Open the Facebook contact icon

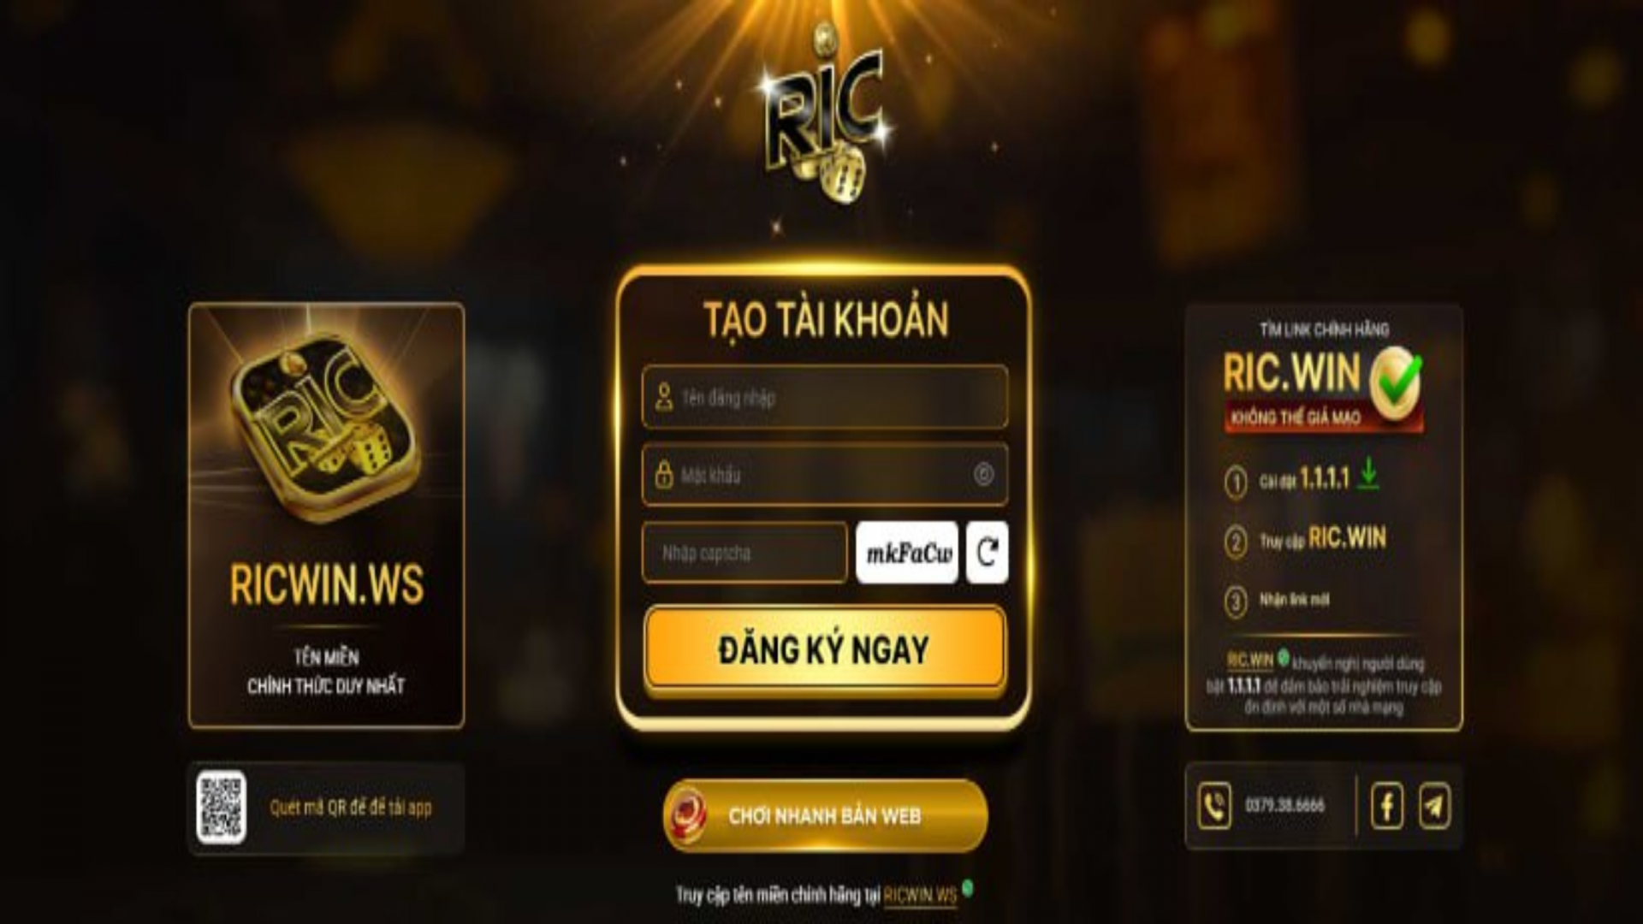[x=1387, y=806]
